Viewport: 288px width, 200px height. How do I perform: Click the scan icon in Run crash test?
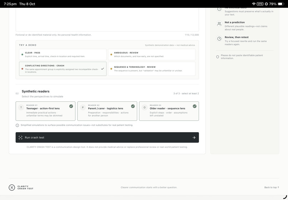[20, 137]
